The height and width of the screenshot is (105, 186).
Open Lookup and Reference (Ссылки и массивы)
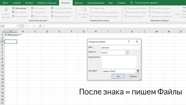[x=62, y=8]
